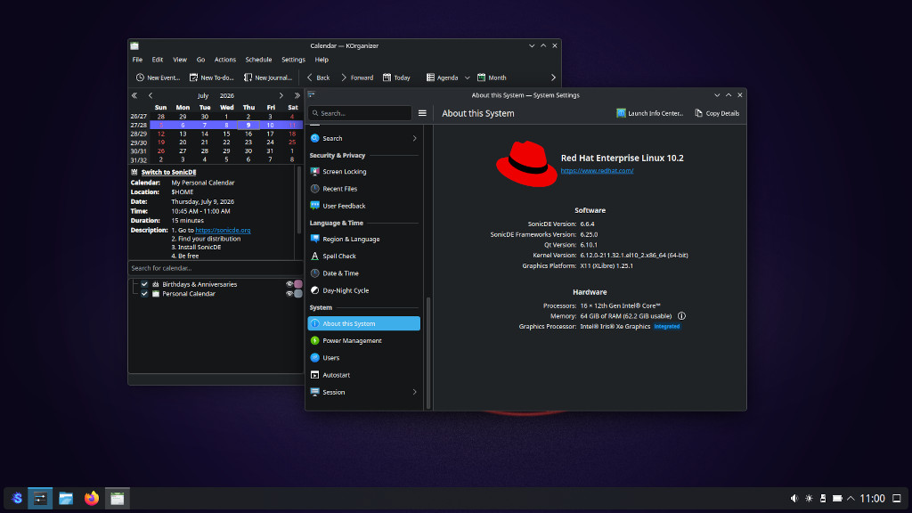Click the System Settings sidebar scrollbar

coord(428,353)
